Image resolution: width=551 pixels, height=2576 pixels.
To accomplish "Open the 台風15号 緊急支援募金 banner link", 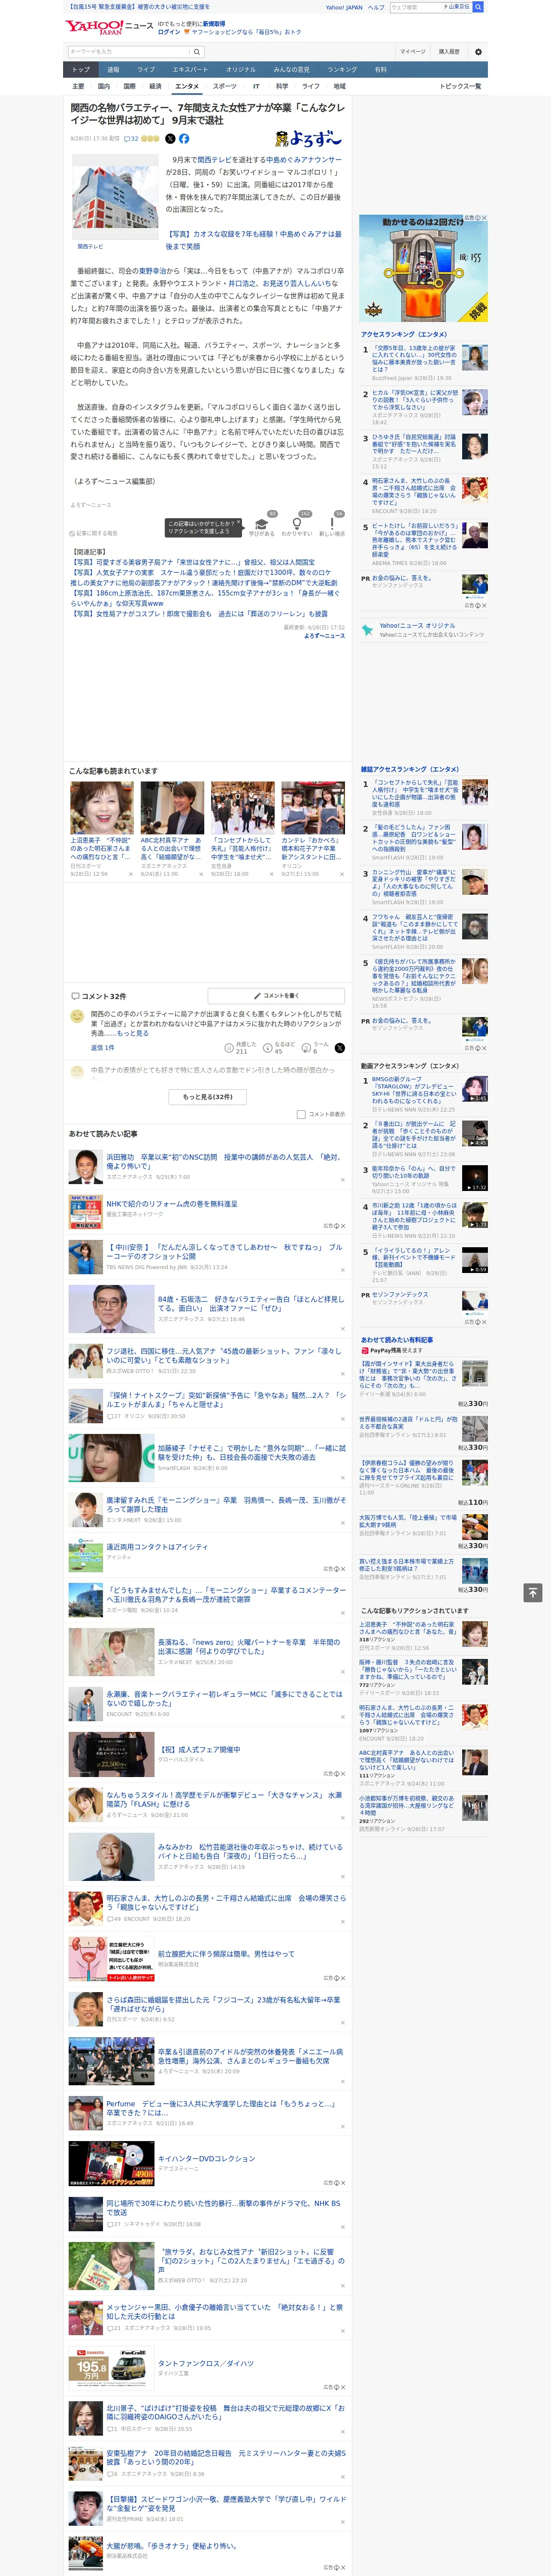I will [139, 7].
